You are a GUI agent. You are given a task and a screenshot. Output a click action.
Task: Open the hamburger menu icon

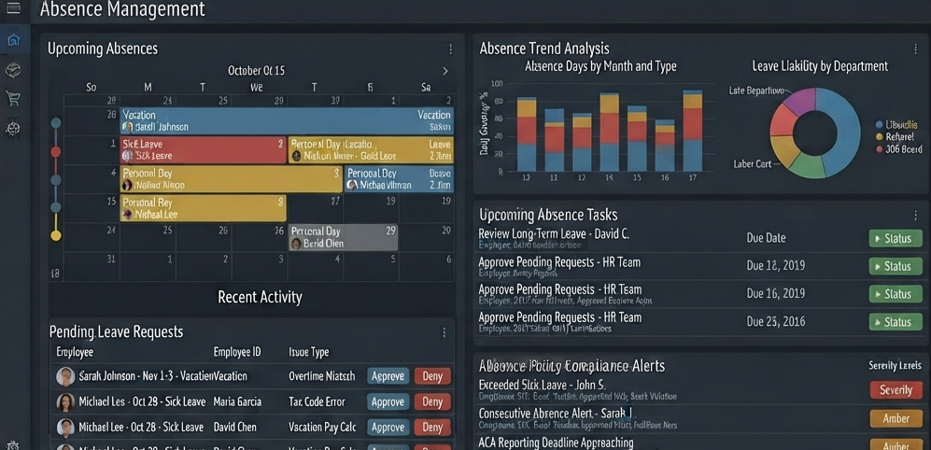13,7
